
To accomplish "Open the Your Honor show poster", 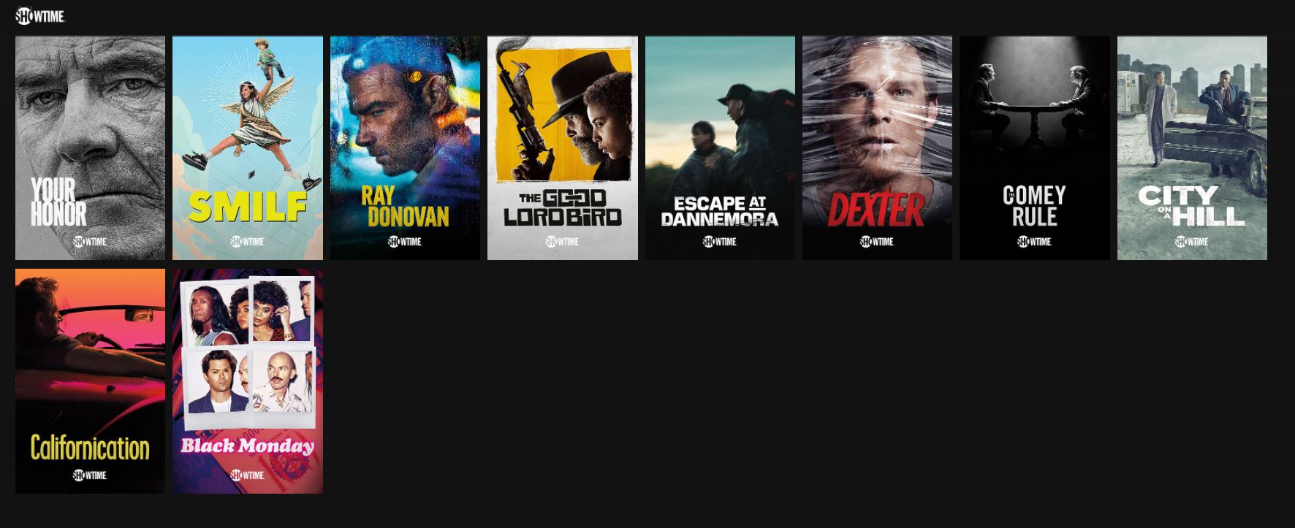I will [x=91, y=148].
